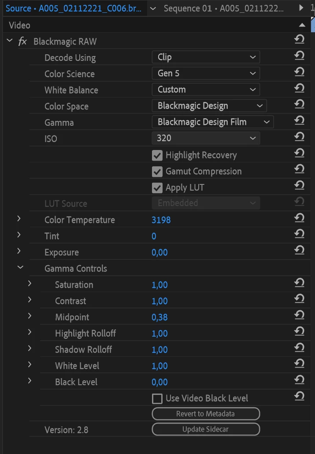Expand the Contrast slider controls
This screenshot has width=315, height=454.
tap(30, 300)
